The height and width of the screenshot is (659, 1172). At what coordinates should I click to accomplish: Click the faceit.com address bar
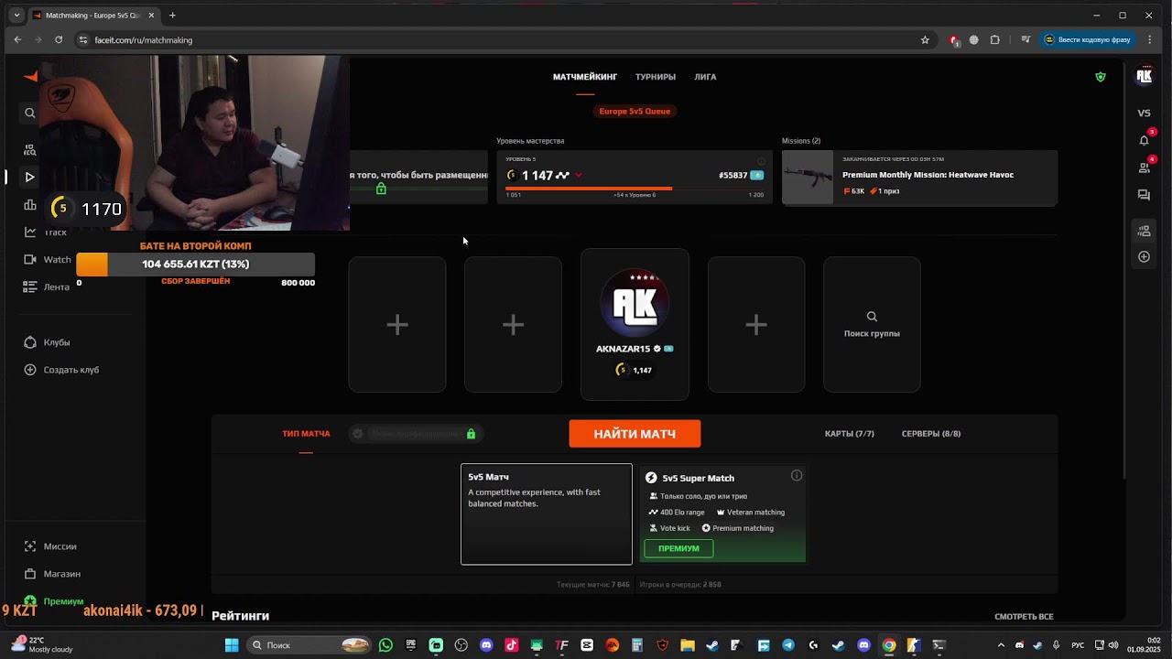tap(494, 40)
